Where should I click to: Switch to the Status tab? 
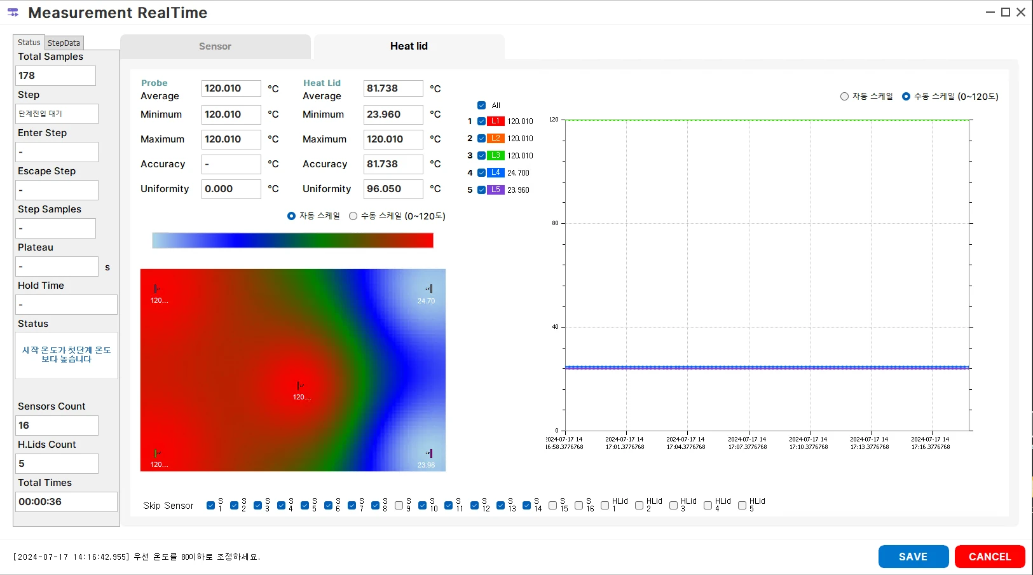click(29, 43)
